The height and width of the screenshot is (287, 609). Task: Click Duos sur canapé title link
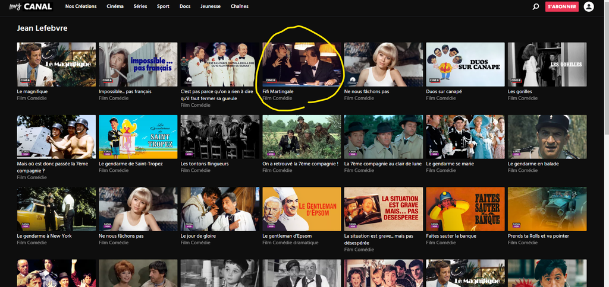coord(444,92)
